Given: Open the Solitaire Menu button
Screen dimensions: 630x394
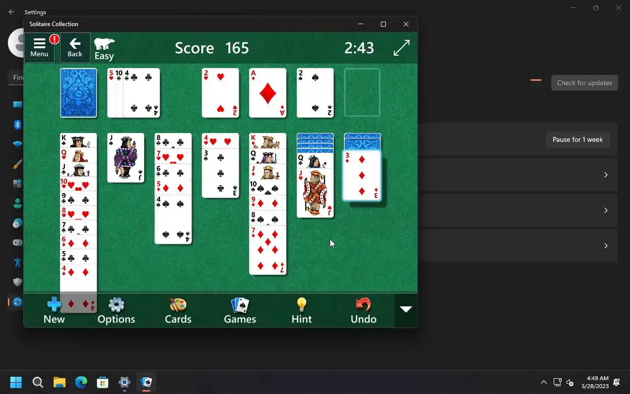Looking at the screenshot, I should click(39, 48).
